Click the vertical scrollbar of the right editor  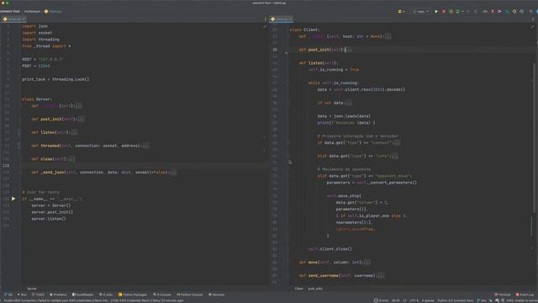(x=534, y=137)
